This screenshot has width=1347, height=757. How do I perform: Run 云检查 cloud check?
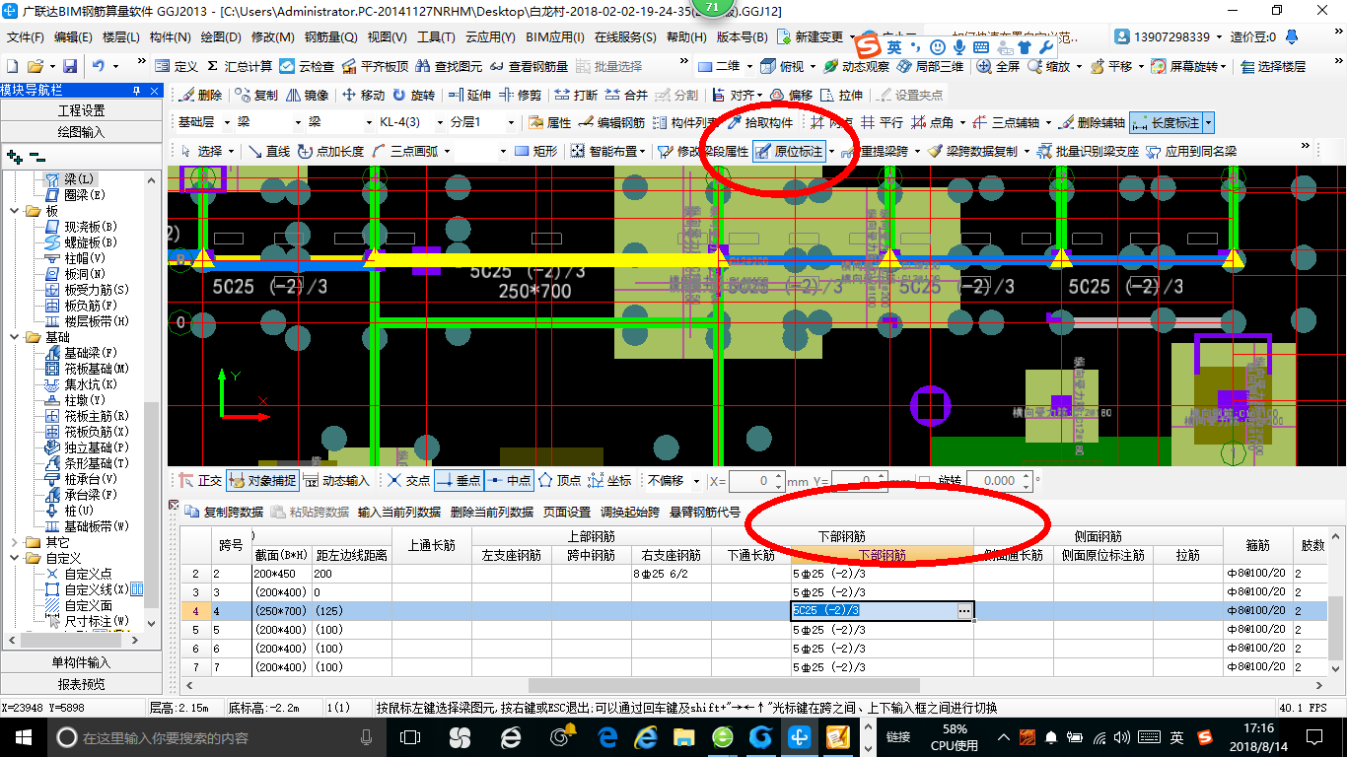click(x=307, y=66)
